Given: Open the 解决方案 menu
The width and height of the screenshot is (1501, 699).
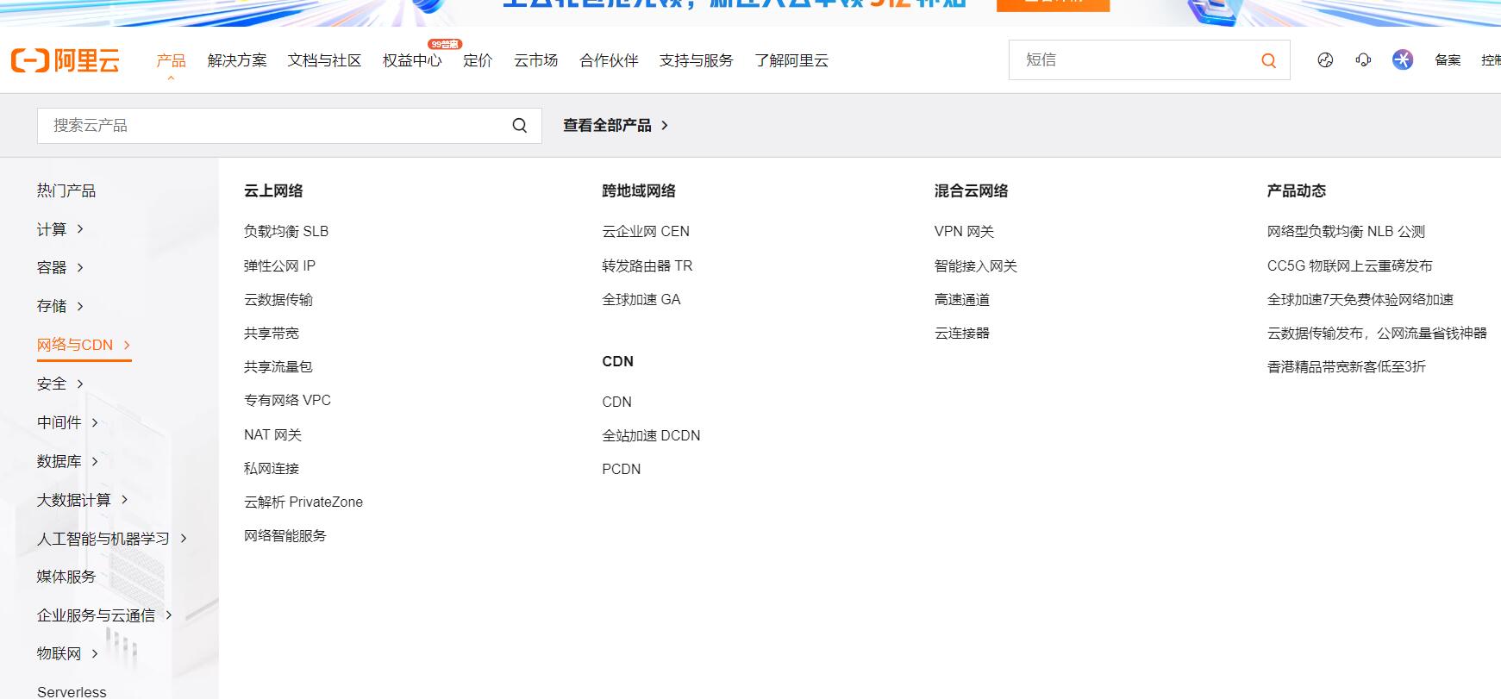Looking at the screenshot, I should pyautogui.click(x=237, y=60).
